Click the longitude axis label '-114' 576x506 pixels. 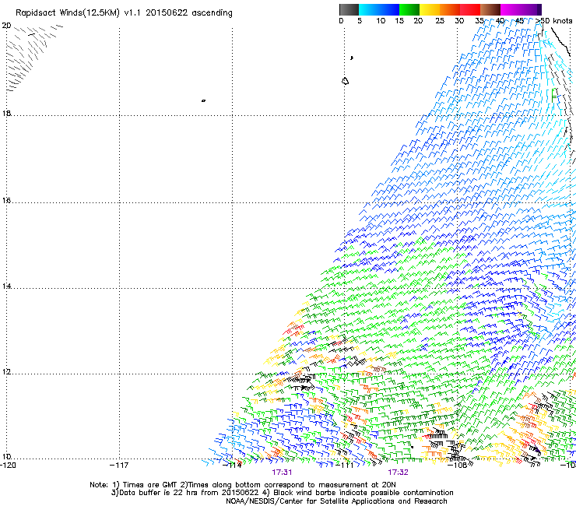coord(233,466)
